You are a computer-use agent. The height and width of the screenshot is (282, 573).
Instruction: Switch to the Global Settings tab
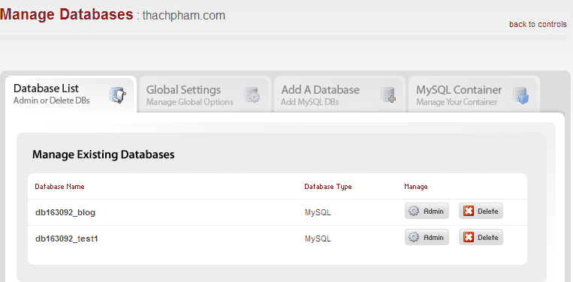point(205,94)
